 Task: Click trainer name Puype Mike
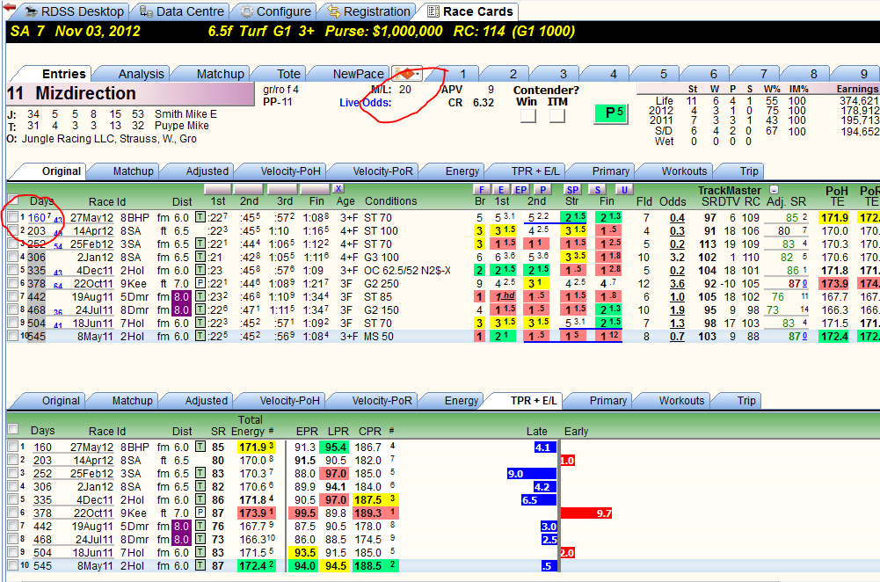coord(182,126)
